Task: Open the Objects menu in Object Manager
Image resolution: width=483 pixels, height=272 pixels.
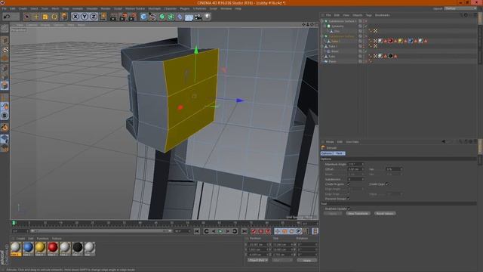Action: click(x=358, y=15)
